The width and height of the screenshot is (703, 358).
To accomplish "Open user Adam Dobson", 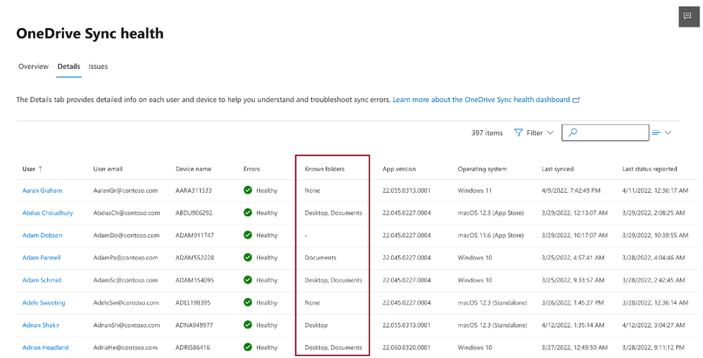I will 42,235.
